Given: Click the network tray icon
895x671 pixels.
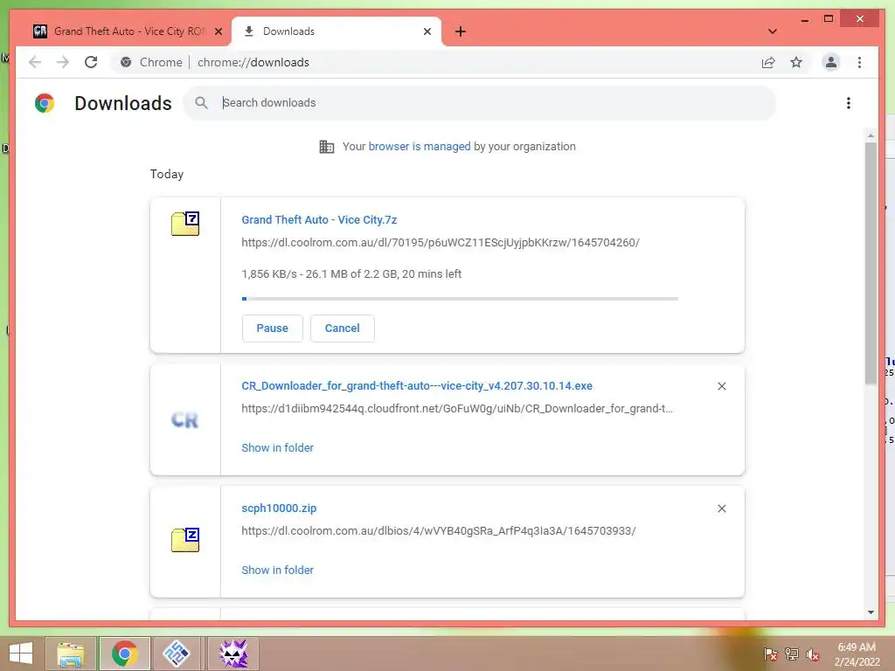Looking at the screenshot, I should coord(792,654).
